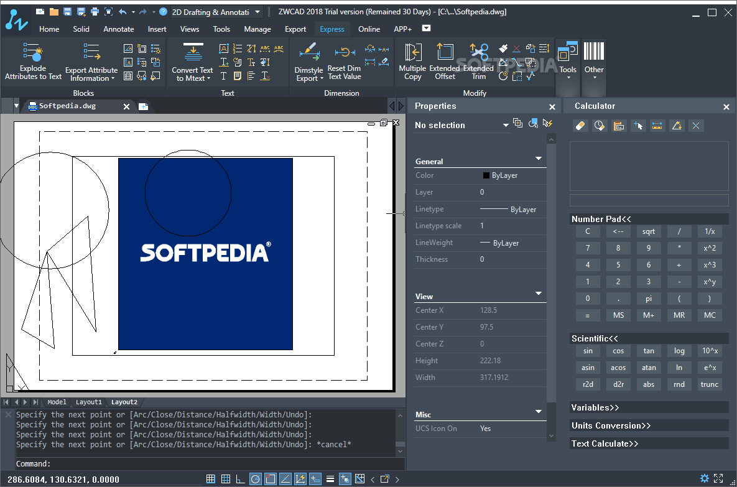Create new drawing from quick access toolbar
The height and width of the screenshot is (487, 737).
pyautogui.click(x=40, y=12)
